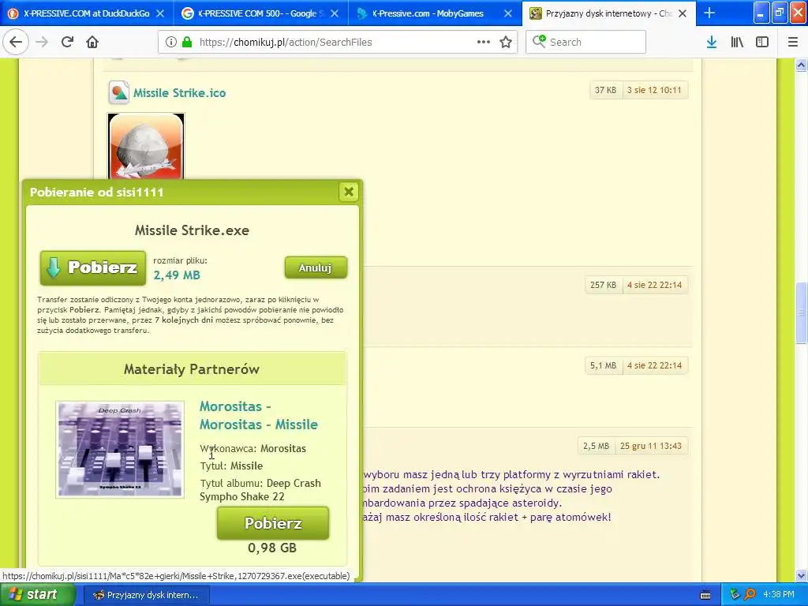This screenshot has height=606, width=808.
Task: Click the Forward navigation arrow
Action: tap(42, 42)
